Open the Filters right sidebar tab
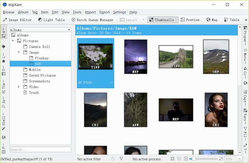 pyautogui.click(x=245, y=134)
